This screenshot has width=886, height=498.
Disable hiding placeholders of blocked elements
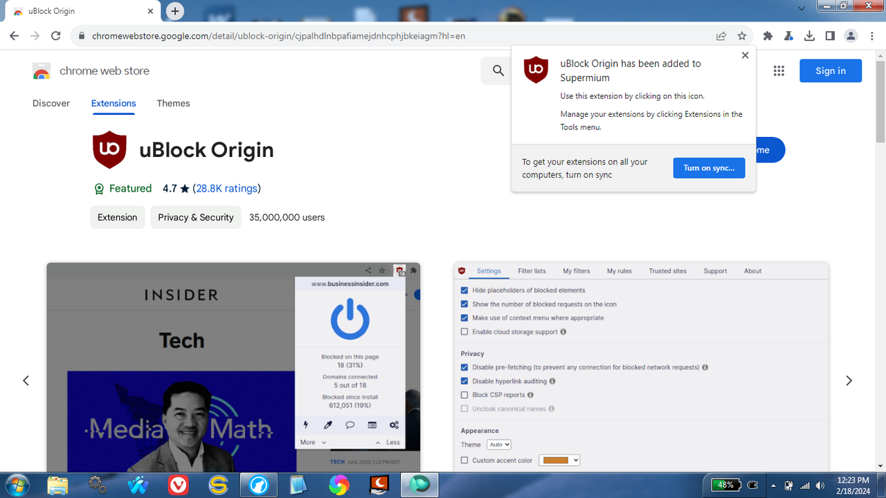(x=464, y=290)
